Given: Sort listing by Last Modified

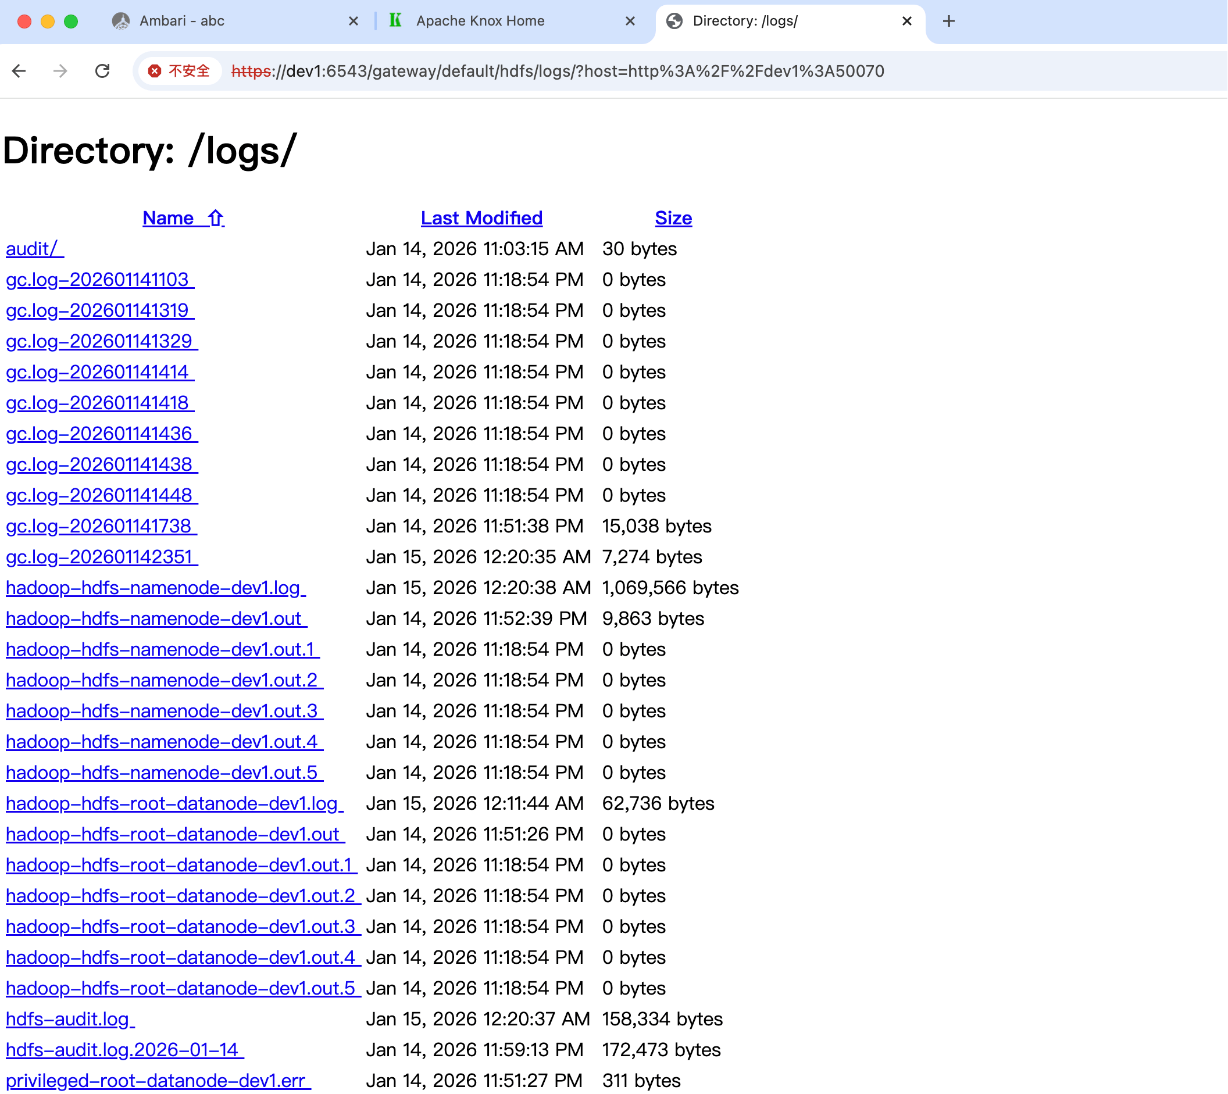Looking at the screenshot, I should pos(481,218).
